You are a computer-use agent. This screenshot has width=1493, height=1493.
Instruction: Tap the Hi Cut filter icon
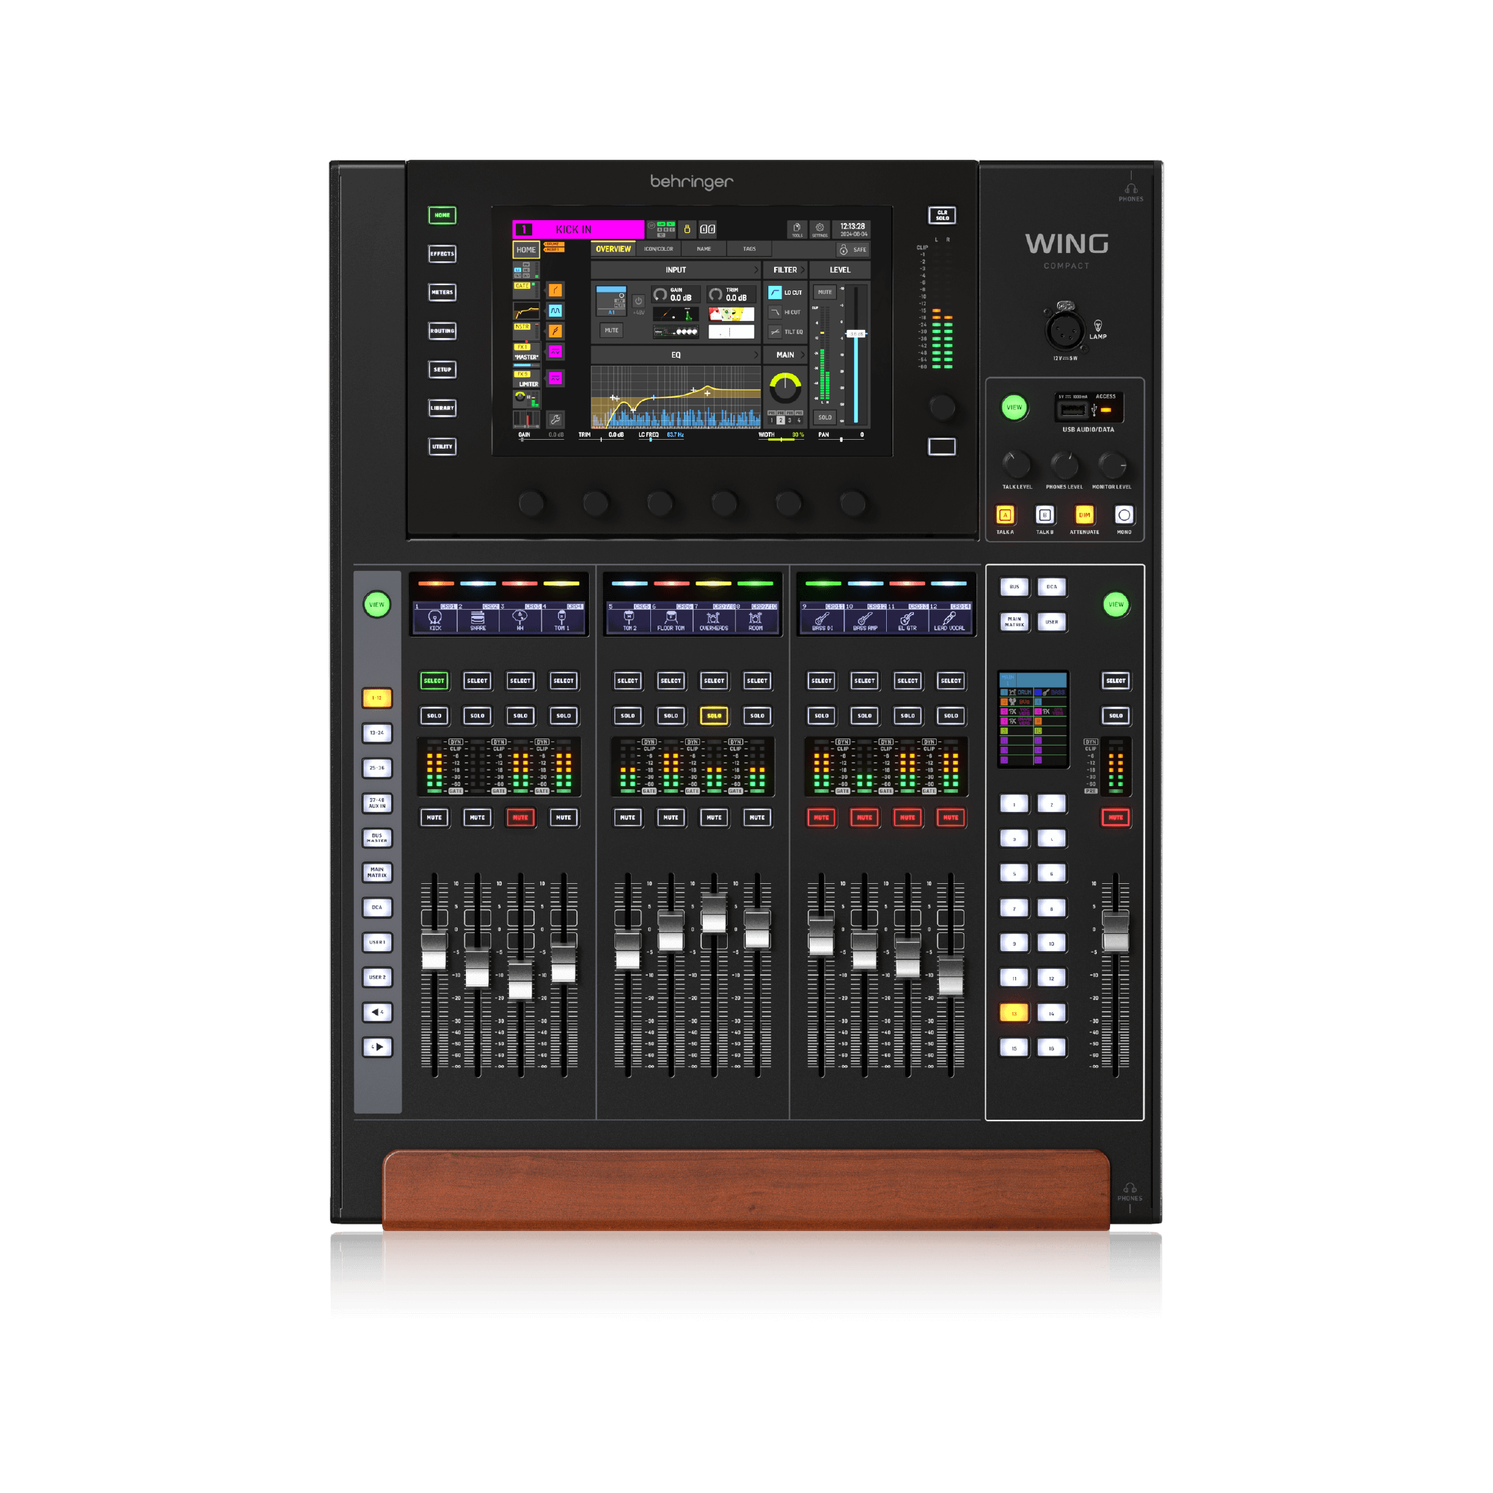pos(774,312)
